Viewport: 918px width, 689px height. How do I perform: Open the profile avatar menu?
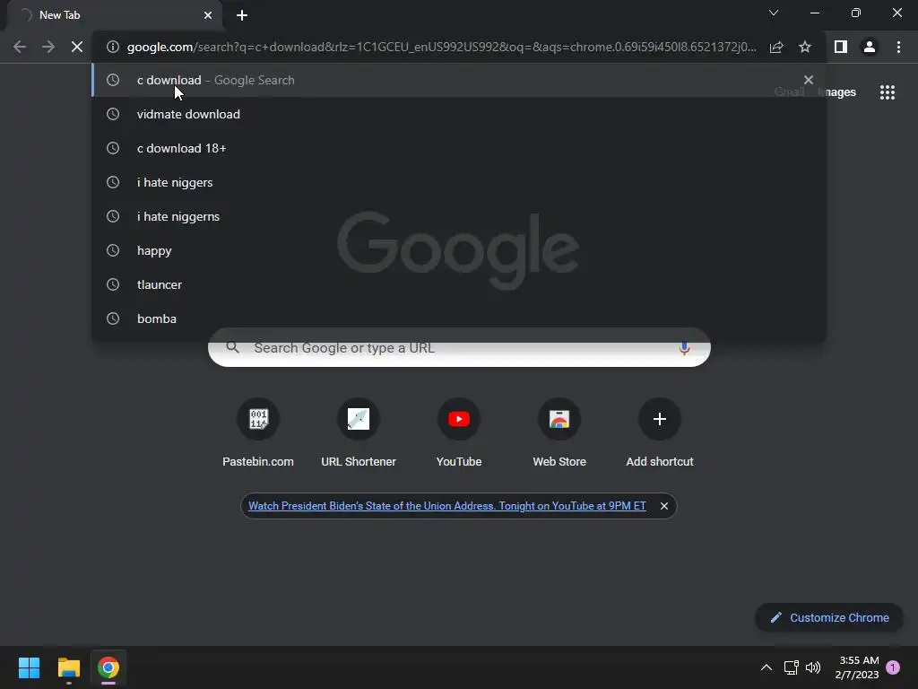pyautogui.click(x=870, y=47)
